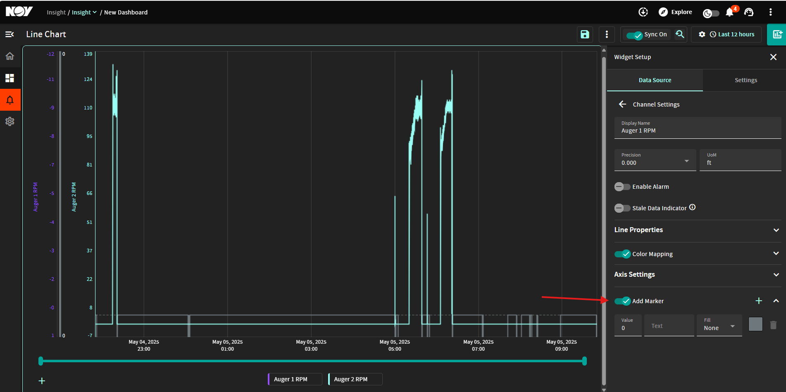Click the plus icon to add a marker
This screenshot has height=392, width=786.
[759, 301]
